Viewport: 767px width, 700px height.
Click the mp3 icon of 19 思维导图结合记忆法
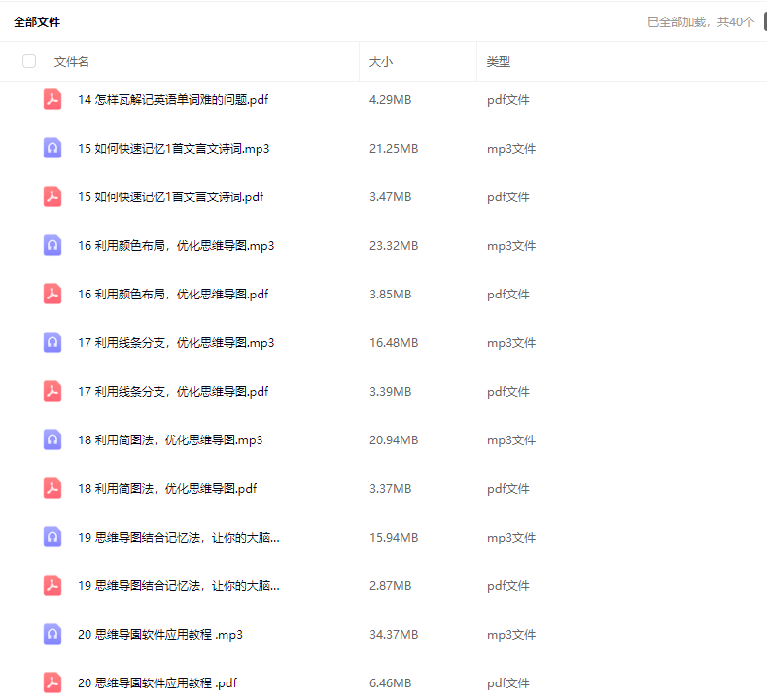tap(52, 537)
